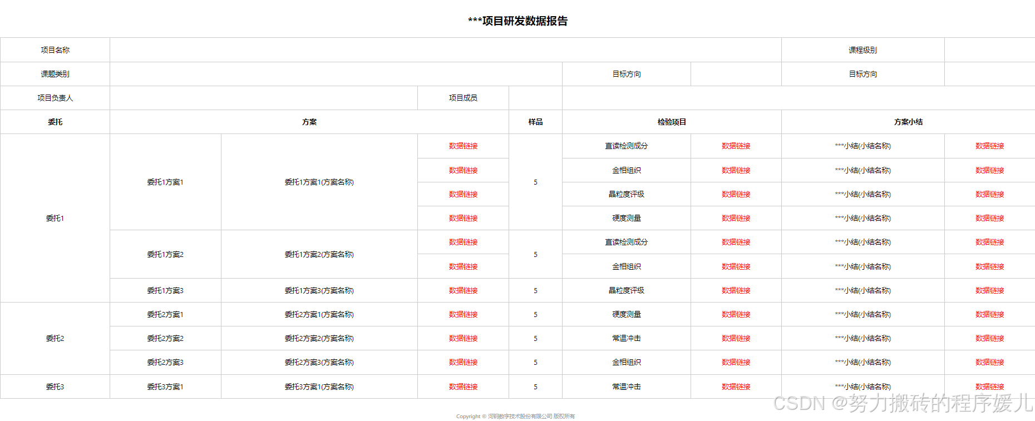
Task: Select the 委托2方案2 cell
Action: pos(165,338)
